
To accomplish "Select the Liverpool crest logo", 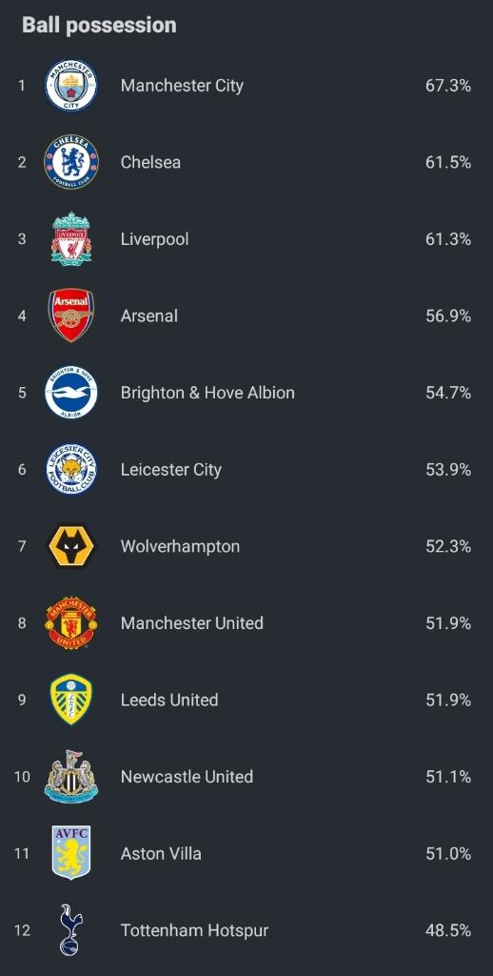I will pos(70,239).
